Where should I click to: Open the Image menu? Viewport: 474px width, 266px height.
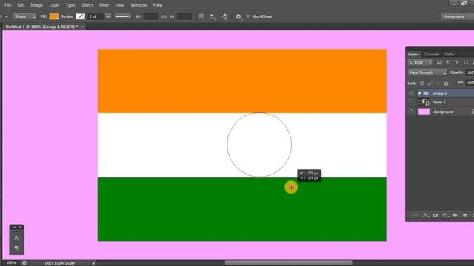(x=36, y=5)
